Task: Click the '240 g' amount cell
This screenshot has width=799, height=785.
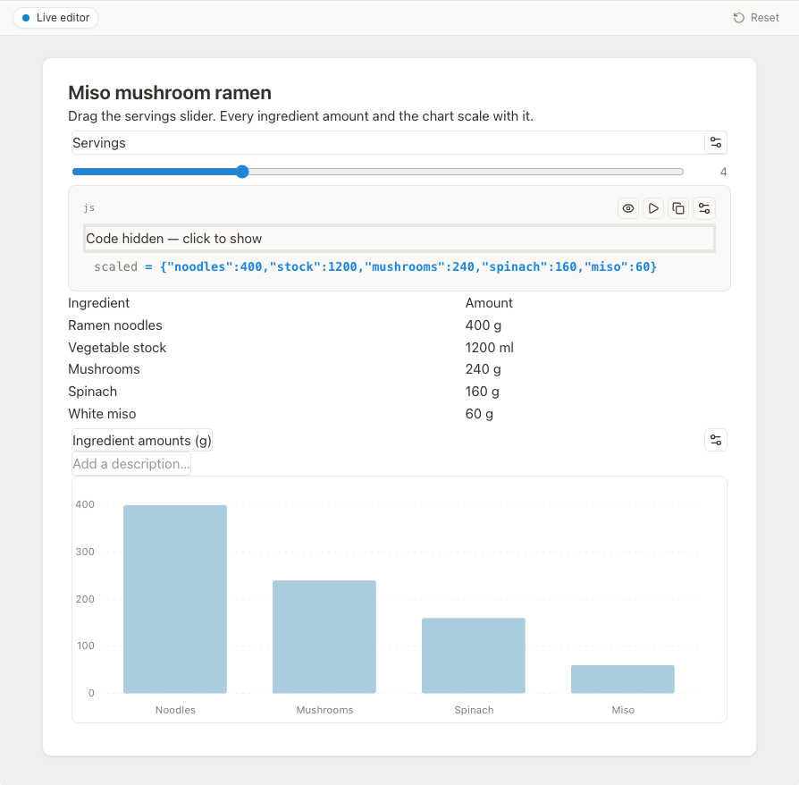Action: click(x=484, y=369)
